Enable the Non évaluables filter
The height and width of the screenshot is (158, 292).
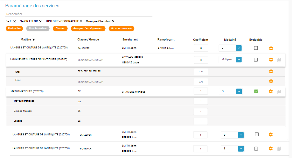[38, 29]
